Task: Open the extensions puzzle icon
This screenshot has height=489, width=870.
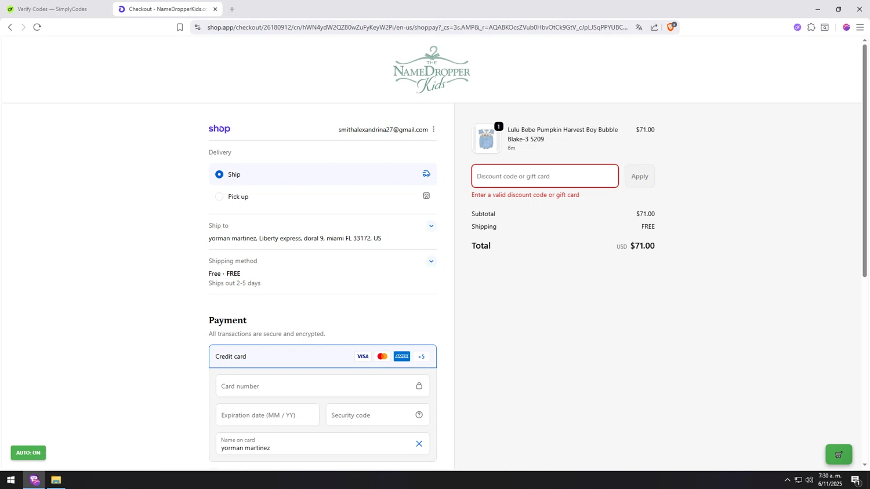Action: pyautogui.click(x=811, y=27)
